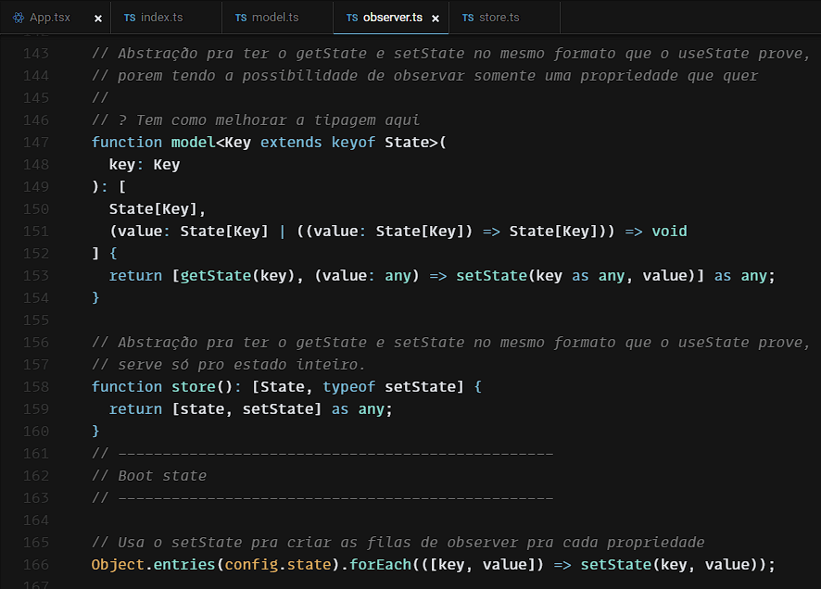Close the observer.ts tab
This screenshot has height=589, width=821.
pyautogui.click(x=436, y=19)
